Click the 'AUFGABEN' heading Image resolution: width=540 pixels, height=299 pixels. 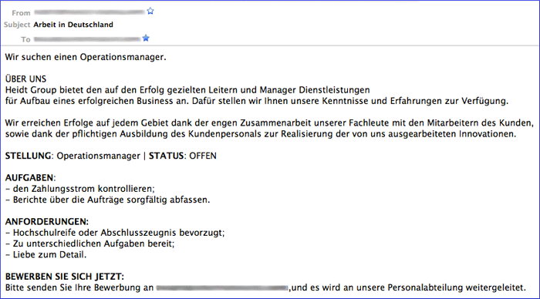(x=29, y=178)
